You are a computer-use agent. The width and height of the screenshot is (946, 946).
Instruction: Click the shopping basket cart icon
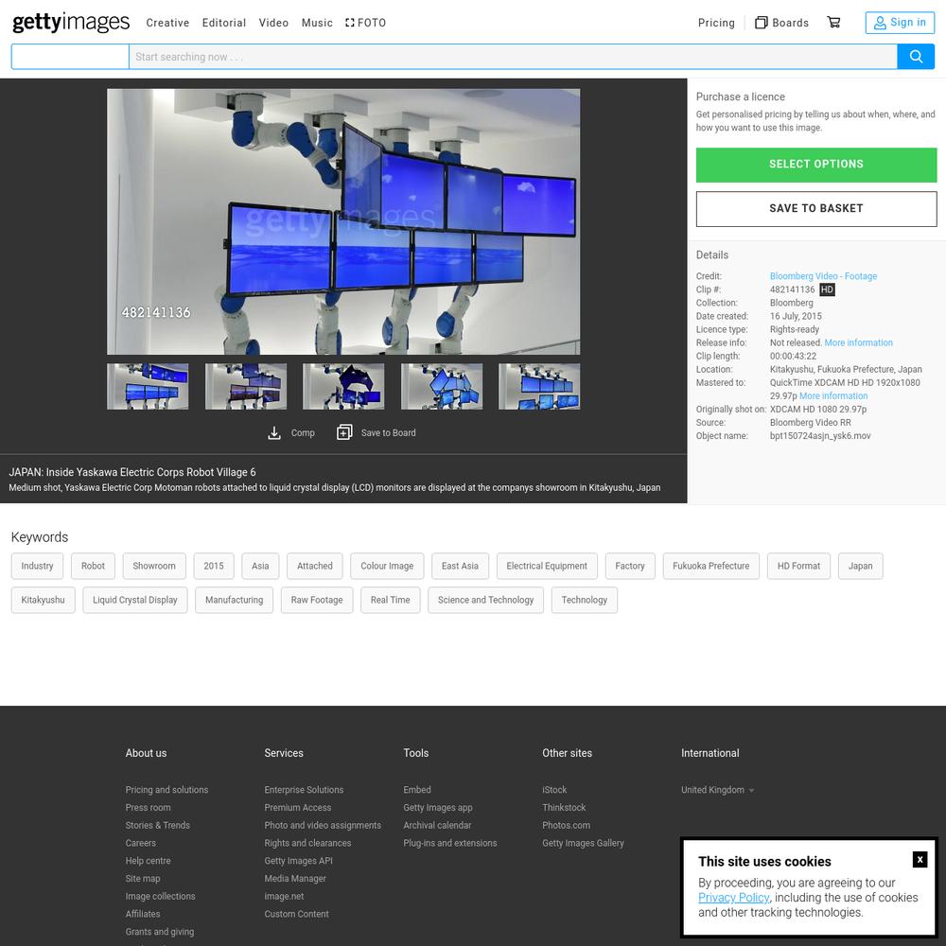click(833, 23)
